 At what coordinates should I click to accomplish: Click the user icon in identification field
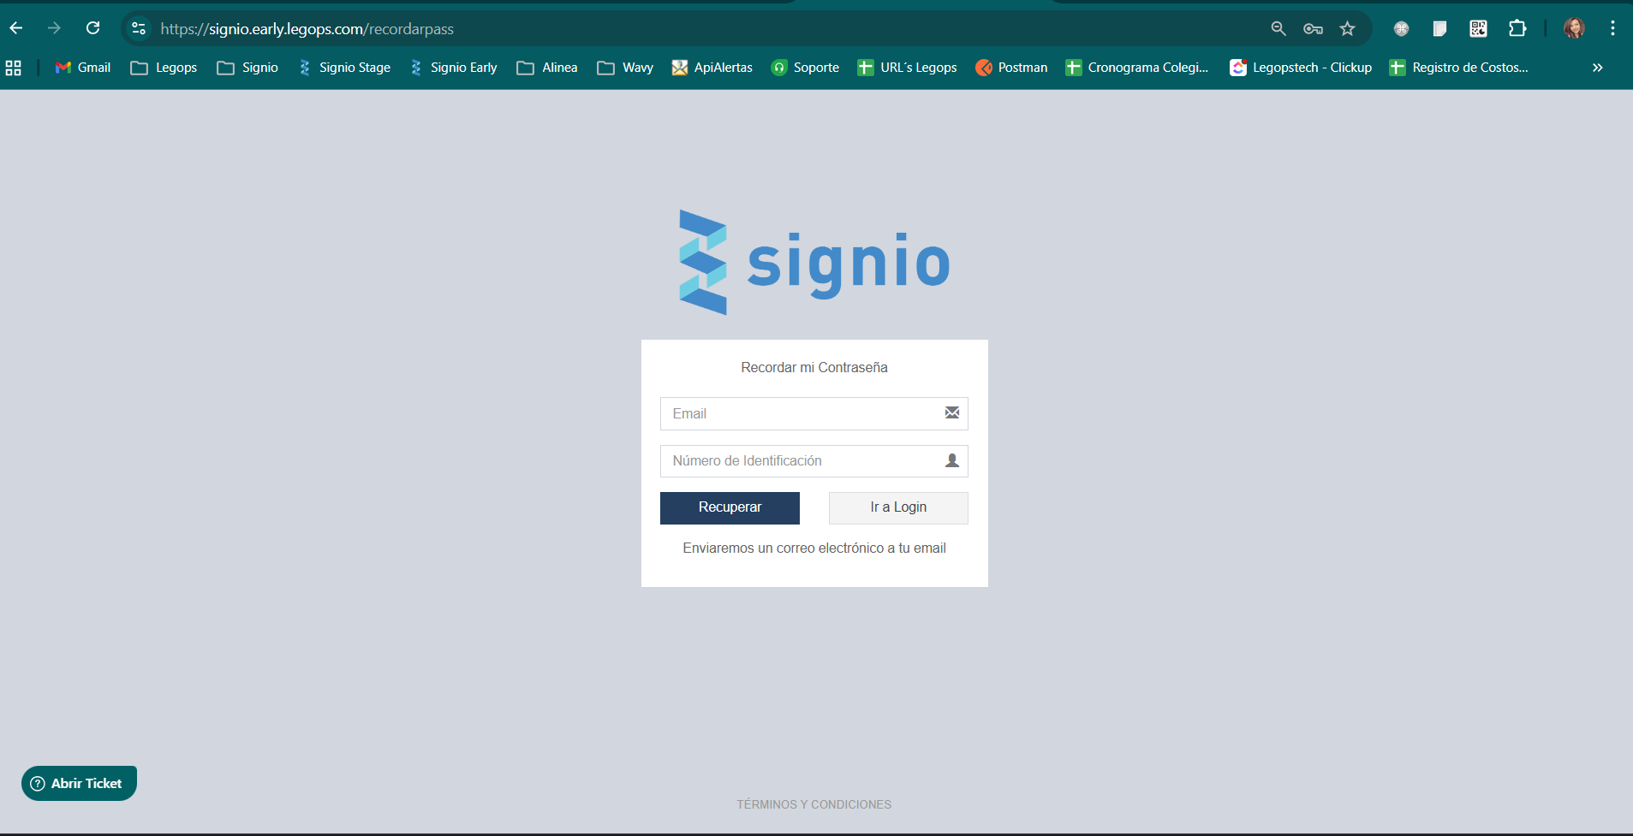point(951,460)
